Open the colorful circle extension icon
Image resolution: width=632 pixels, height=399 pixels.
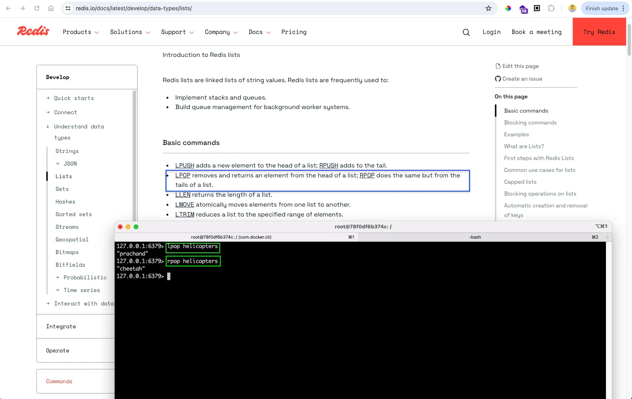pos(508,8)
